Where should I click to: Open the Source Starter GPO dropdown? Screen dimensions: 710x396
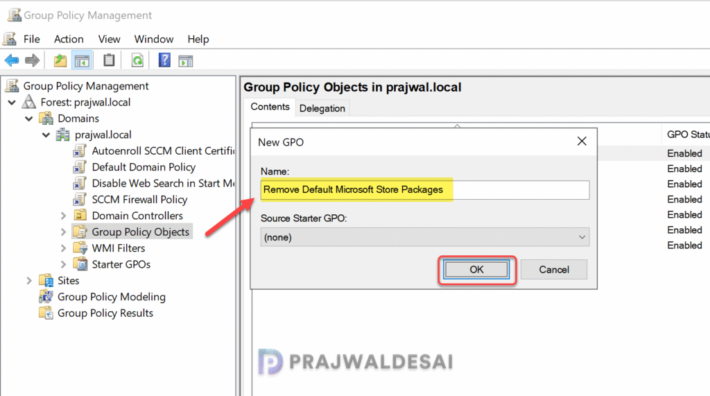[425, 237]
